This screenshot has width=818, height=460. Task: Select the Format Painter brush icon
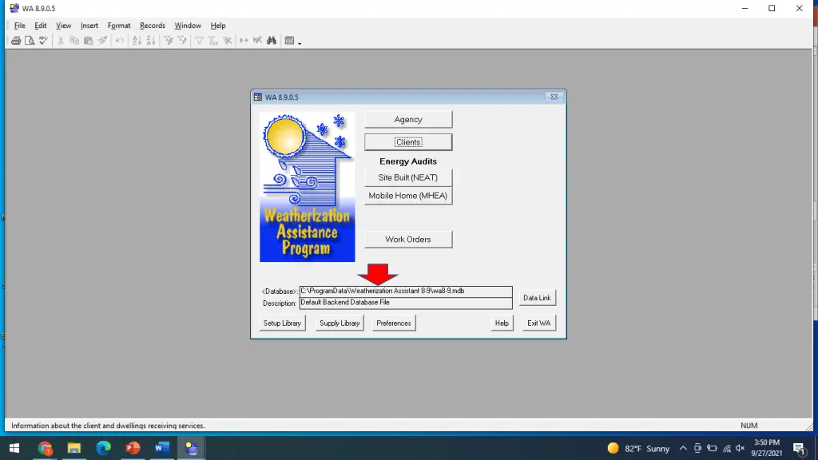pos(102,40)
